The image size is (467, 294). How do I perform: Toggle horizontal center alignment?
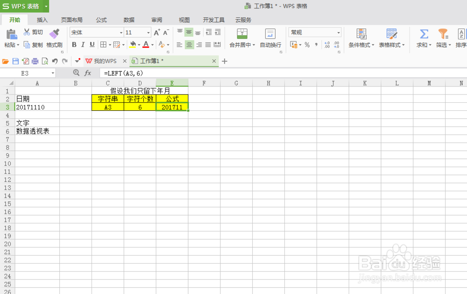[x=189, y=45]
